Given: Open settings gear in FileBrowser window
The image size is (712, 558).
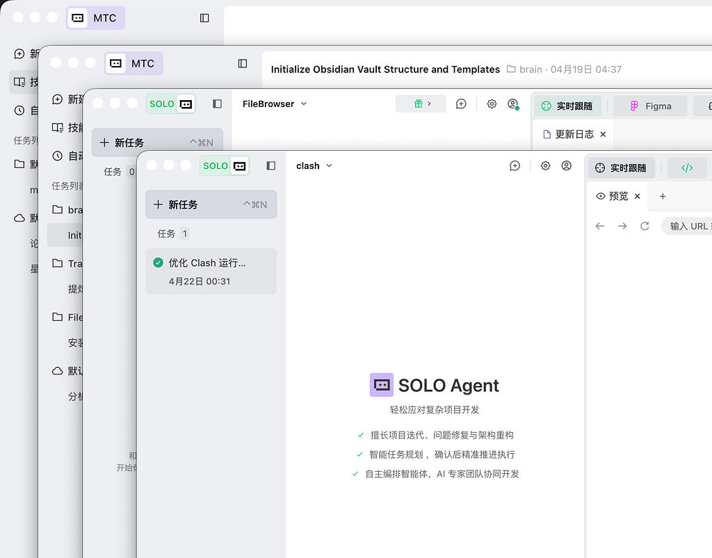Looking at the screenshot, I should pos(492,104).
